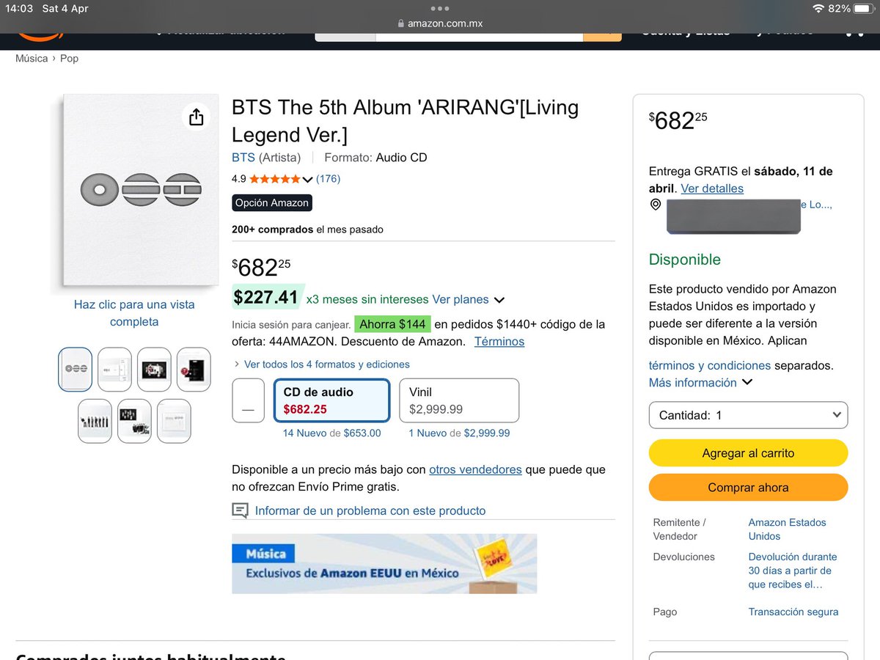Tap the lock icon beside amazon.com.mx
This screenshot has height=660, width=880.
tap(401, 23)
